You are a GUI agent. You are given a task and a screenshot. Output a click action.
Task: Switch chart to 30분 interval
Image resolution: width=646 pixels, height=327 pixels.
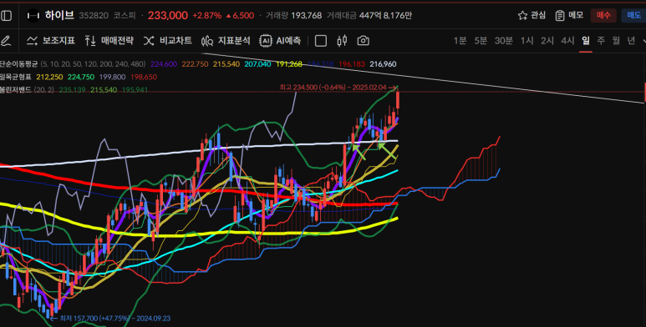[x=503, y=41]
